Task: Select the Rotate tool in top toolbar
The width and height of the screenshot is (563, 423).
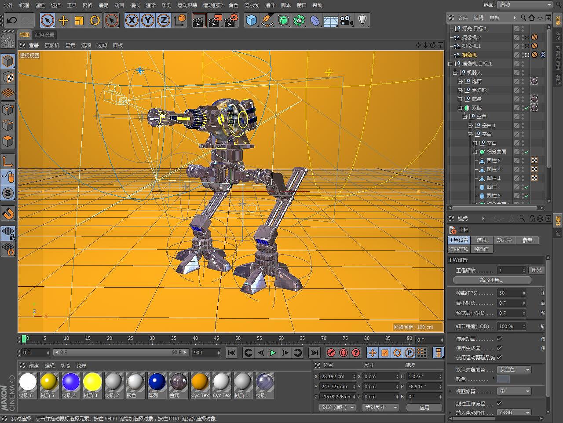Action: (x=95, y=20)
